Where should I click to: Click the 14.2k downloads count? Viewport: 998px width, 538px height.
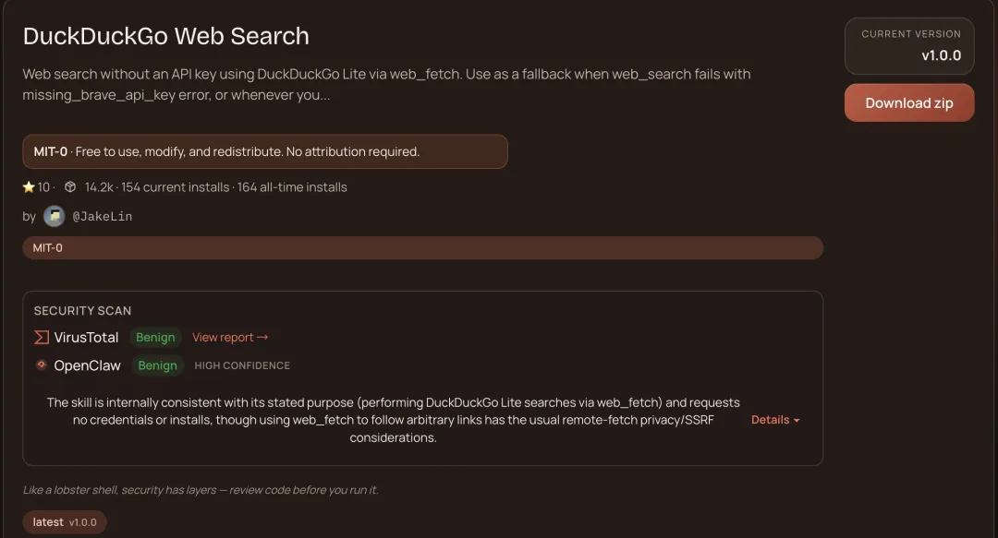[x=99, y=187]
